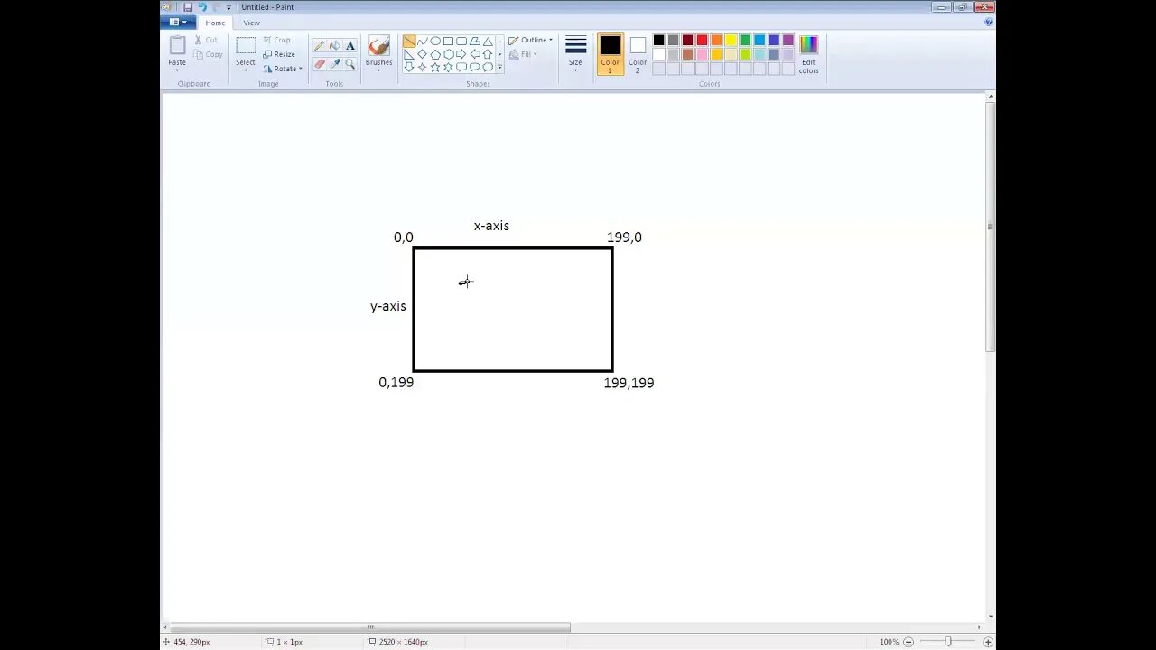
Task: Choose the Diamond shape
Action: coord(422,54)
